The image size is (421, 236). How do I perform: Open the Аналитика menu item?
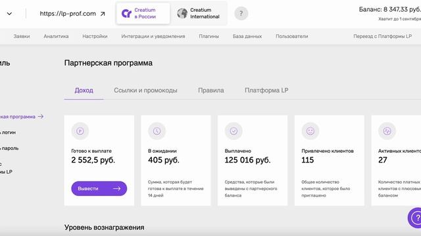point(56,37)
